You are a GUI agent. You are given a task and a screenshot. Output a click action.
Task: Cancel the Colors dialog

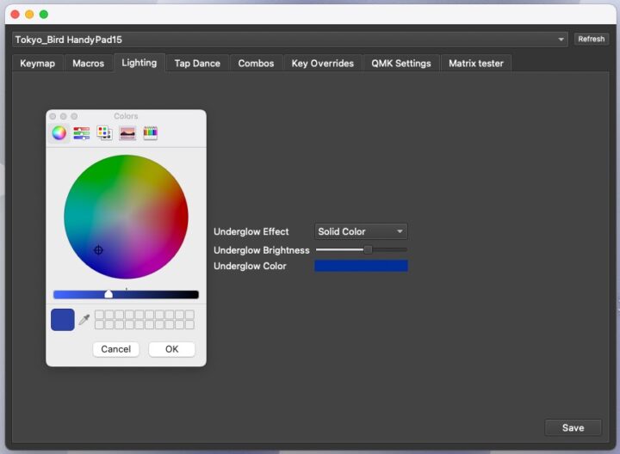click(115, 349)
